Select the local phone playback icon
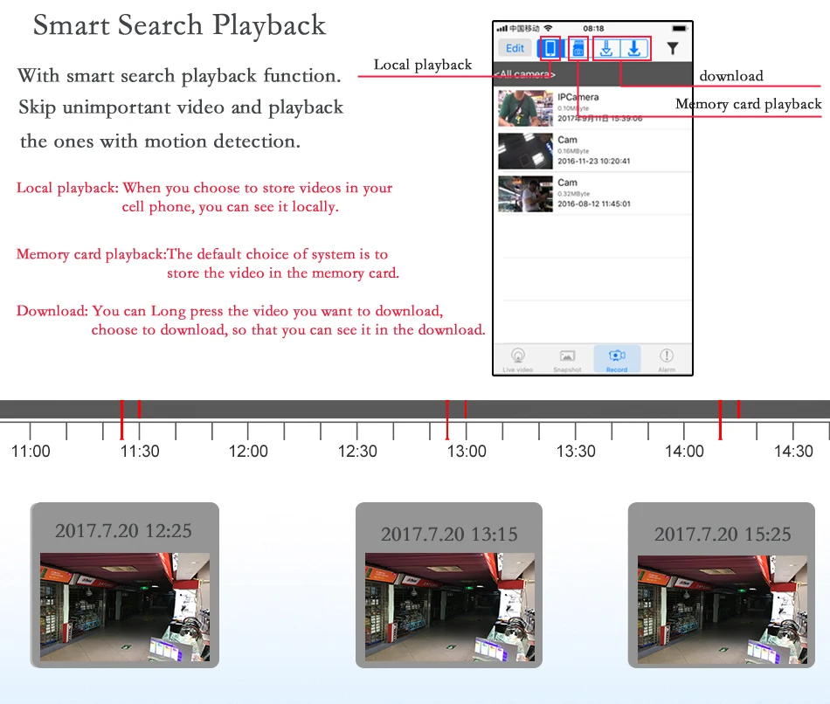This screenshot has height=704, width=830. pos(550,48)
